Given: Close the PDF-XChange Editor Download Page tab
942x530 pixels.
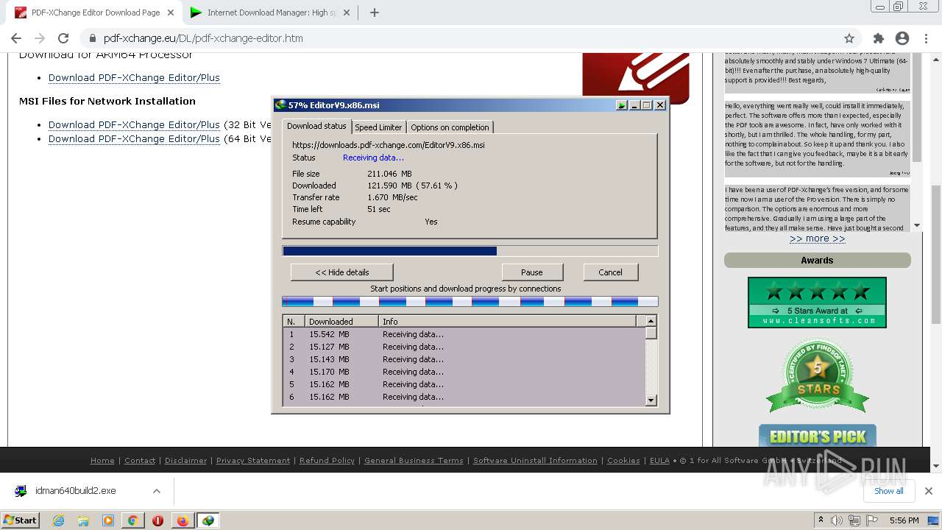Looking at the screenshot, I should (171, 13).
